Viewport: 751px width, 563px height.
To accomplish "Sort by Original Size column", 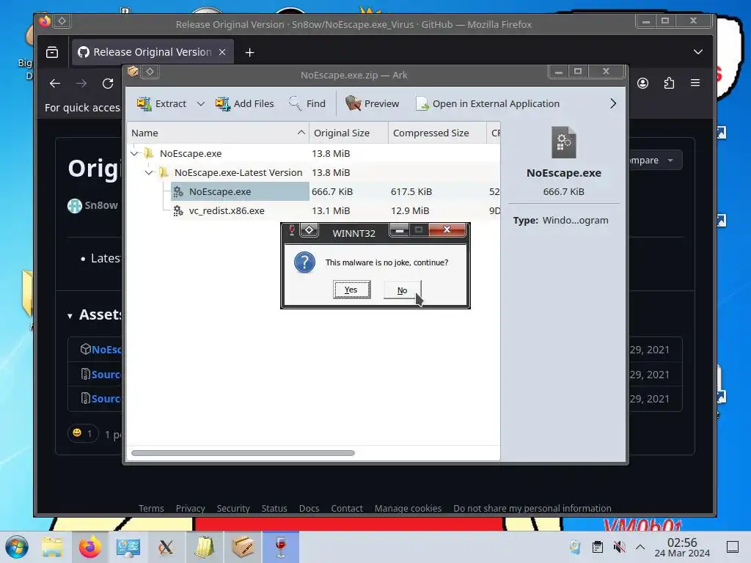I will [x=348, y=133].
